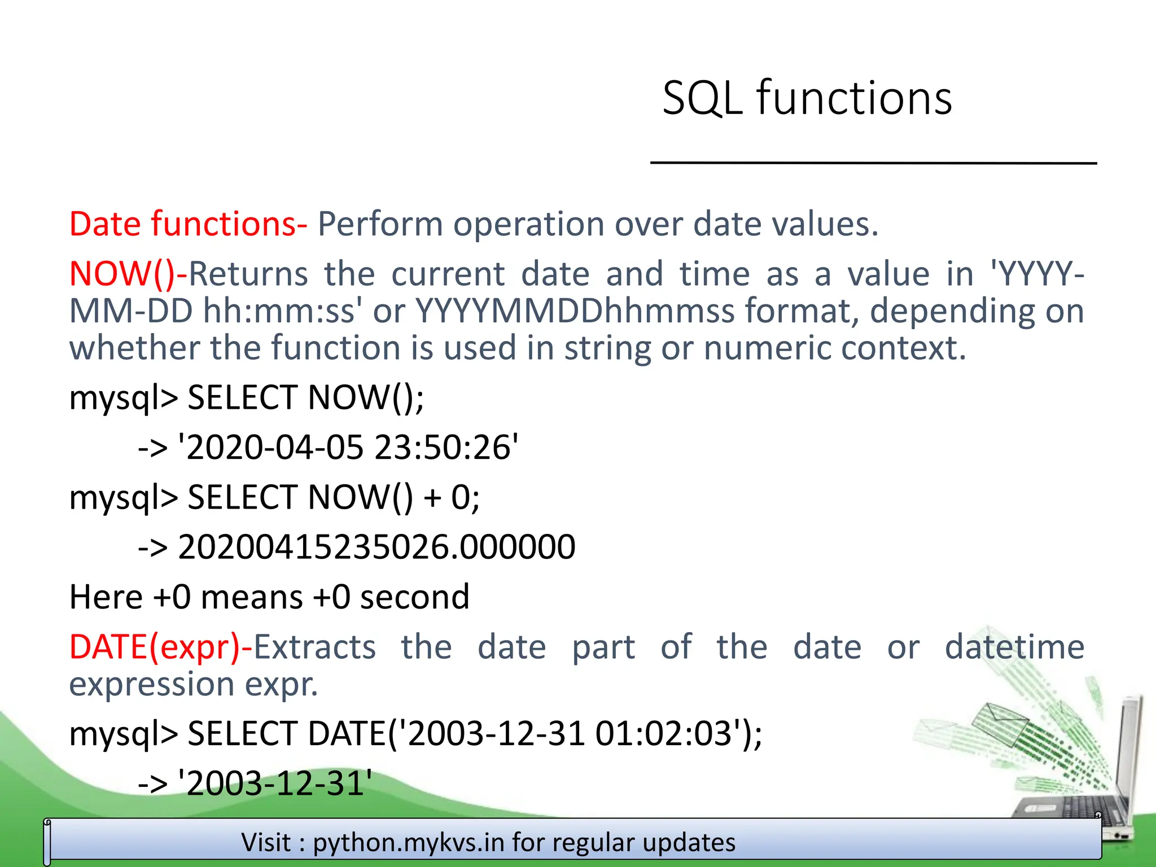The width and height of the screenshot is (1156, 867).
Task: Click the 'expression expr.' text
Action: pos(194,685)
